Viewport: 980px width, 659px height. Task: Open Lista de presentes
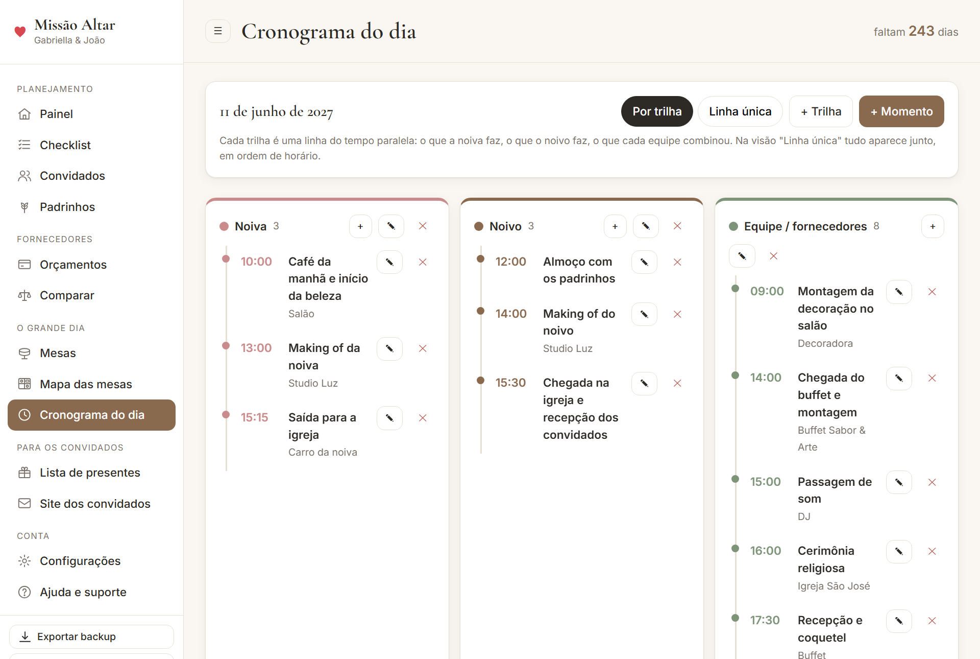point(91,473)
